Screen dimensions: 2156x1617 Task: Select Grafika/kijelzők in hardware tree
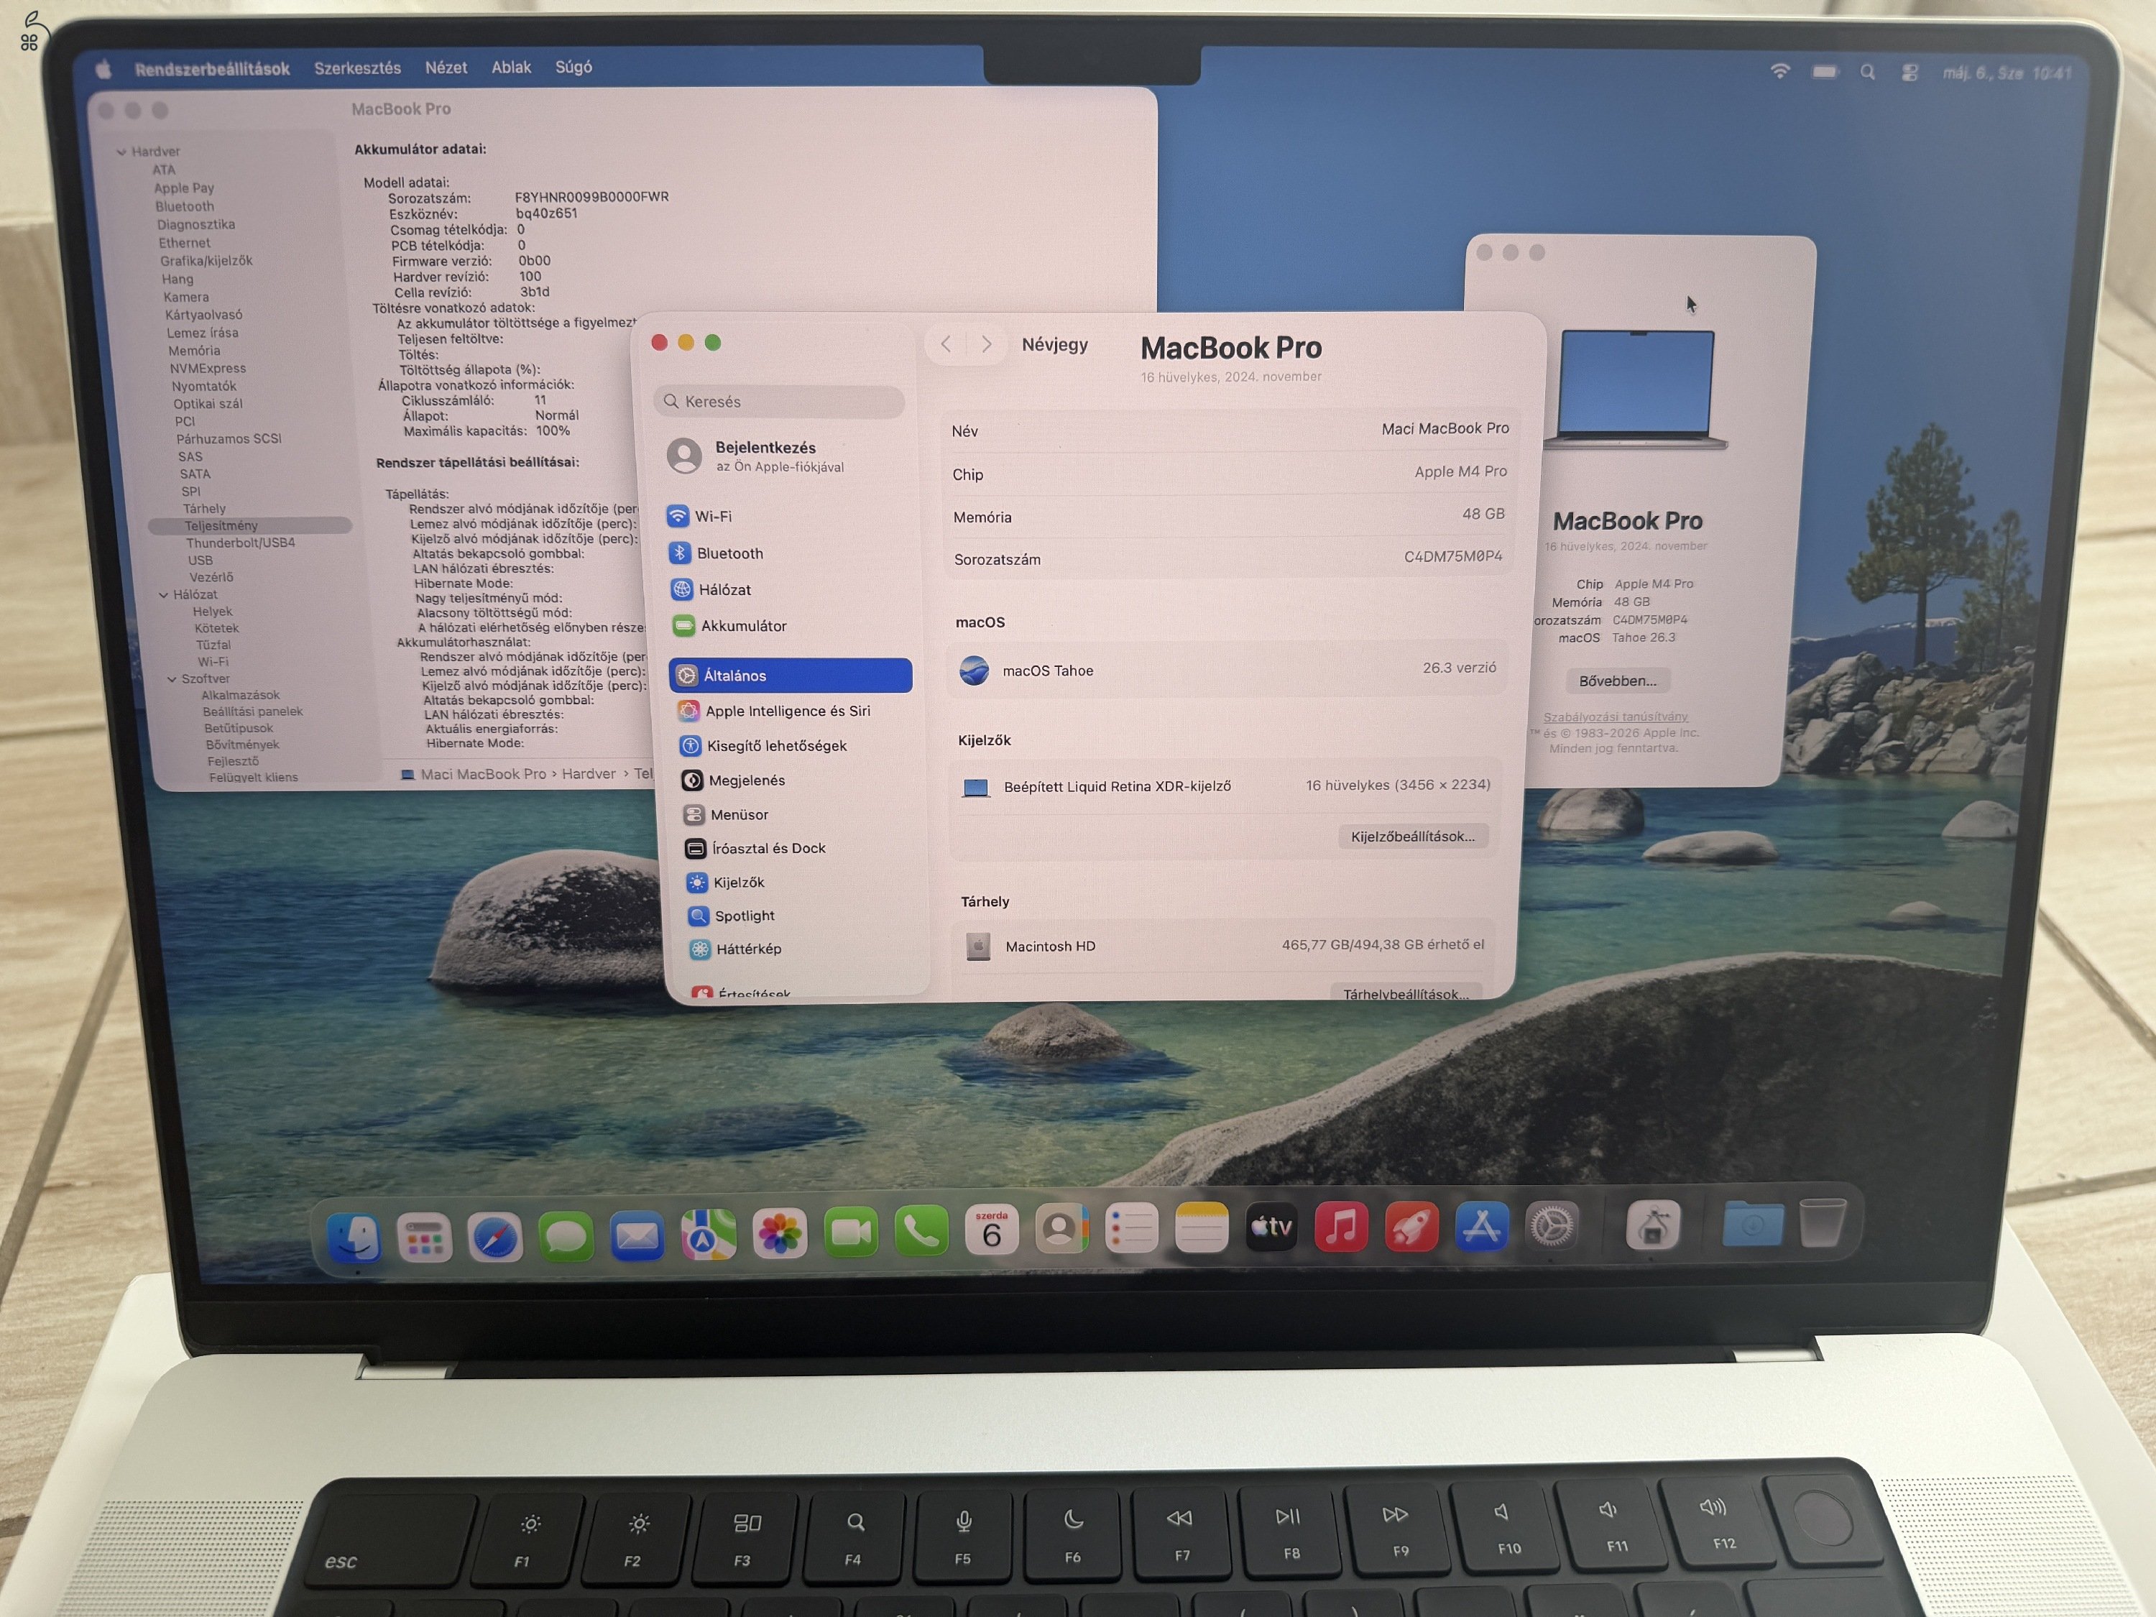pos(207,261)
